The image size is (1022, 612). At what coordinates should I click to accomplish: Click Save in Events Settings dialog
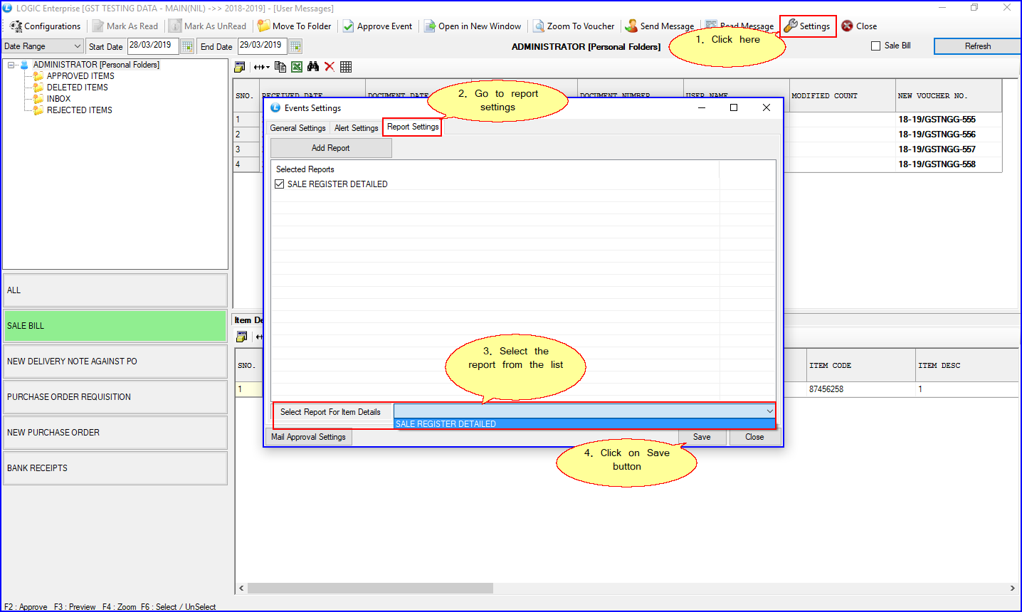pyautogui.click(x=702, y=437)
